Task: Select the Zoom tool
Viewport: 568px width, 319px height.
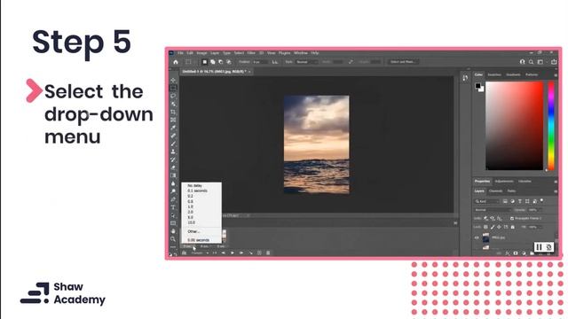Action: tap(173, 238)
